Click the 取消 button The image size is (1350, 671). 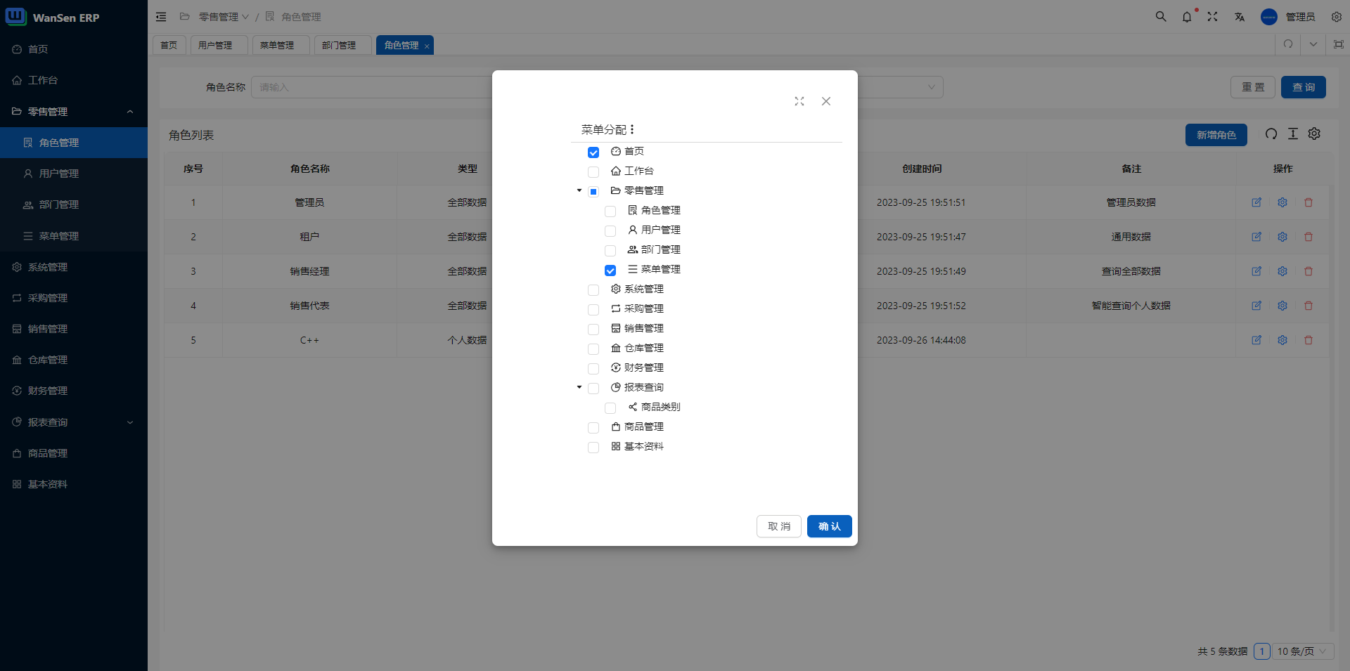pyautogui.click(x=778, y=526)
